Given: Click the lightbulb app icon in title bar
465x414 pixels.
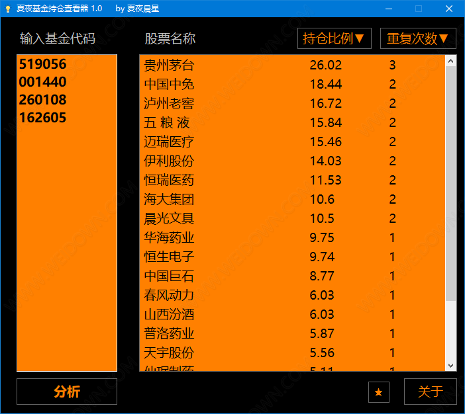Looking at the screenshot, I should (8, 9).
